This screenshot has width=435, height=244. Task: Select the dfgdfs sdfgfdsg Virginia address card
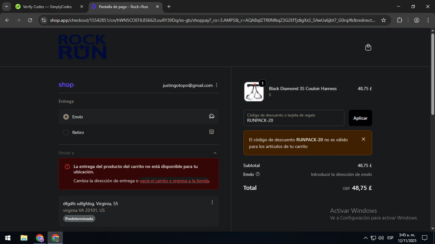139,211
